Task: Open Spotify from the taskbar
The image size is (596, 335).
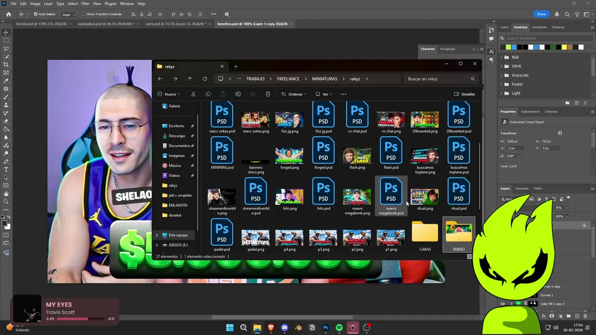Action: point(339,328)
